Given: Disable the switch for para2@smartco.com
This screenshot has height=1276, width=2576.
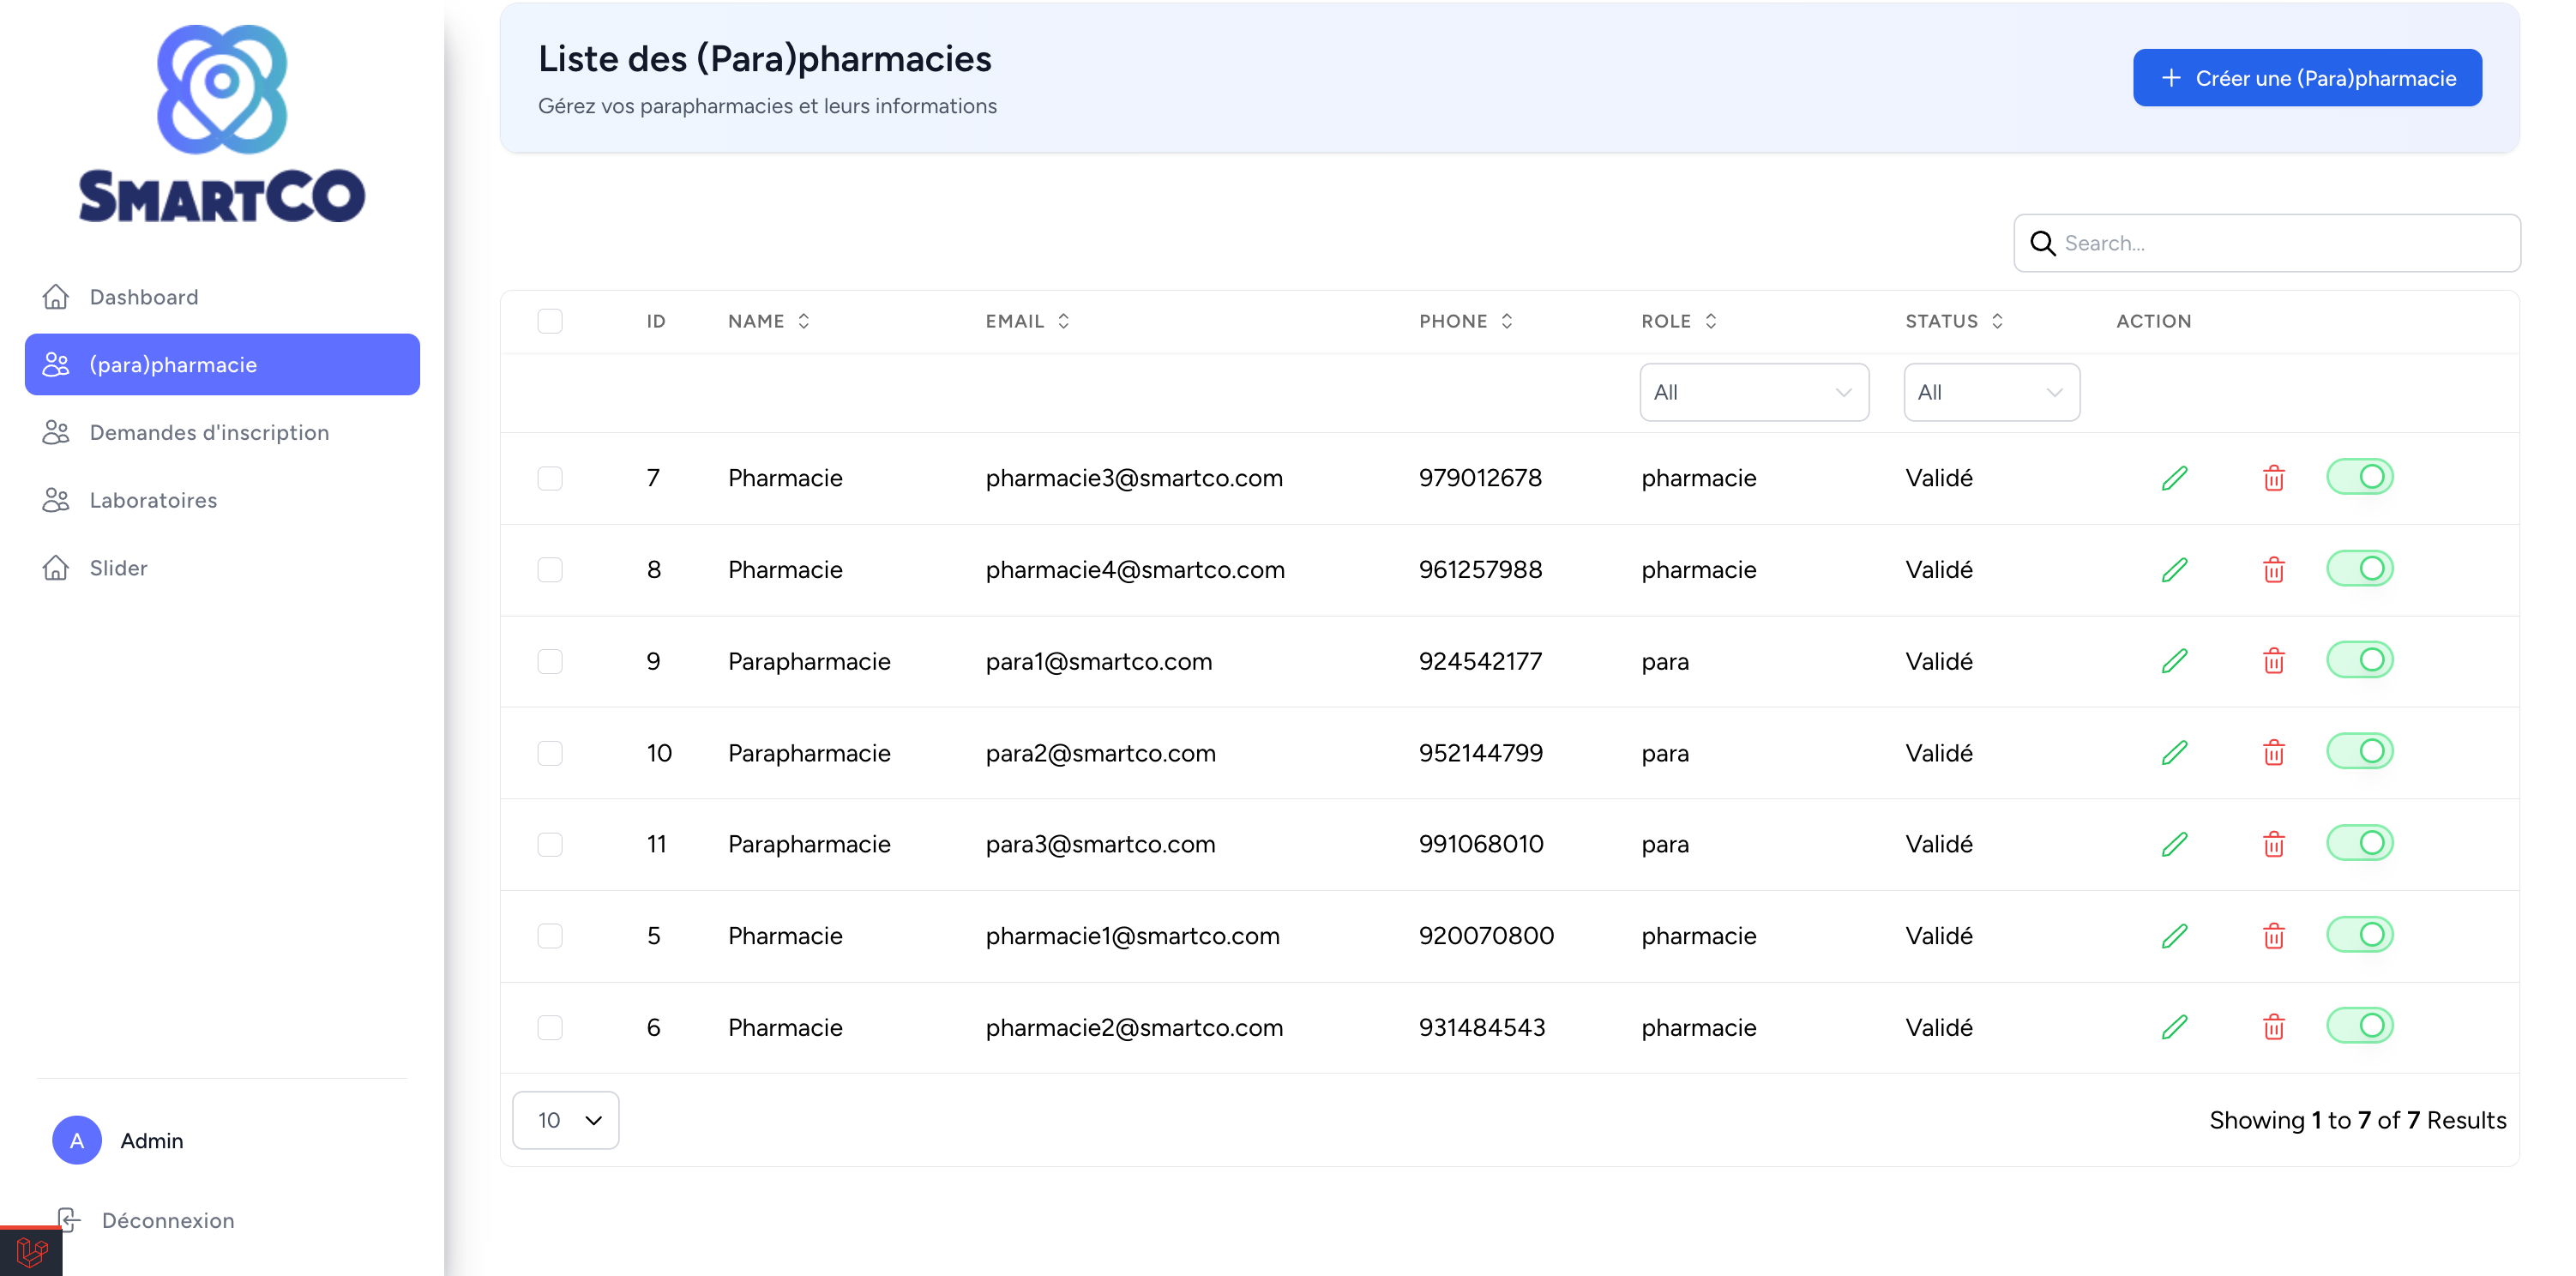Looking at the screenshot, I should pyautogui.click(x=2360, y=751).
